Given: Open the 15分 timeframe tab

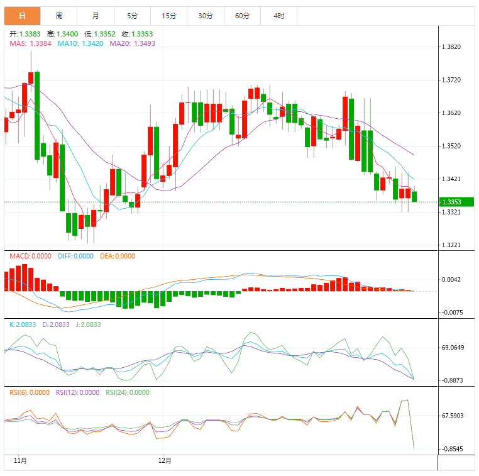Looking at the screenshot, I should coord(169,16).
